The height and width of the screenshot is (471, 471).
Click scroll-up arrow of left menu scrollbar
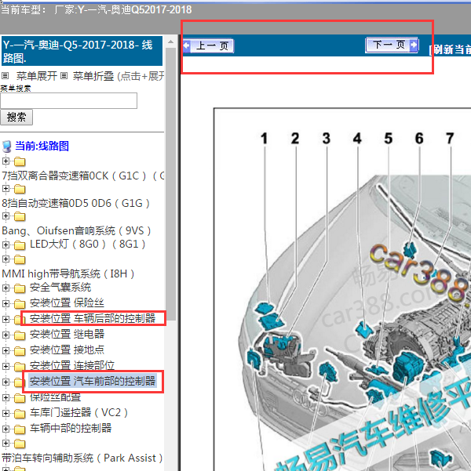pos(170,42)
